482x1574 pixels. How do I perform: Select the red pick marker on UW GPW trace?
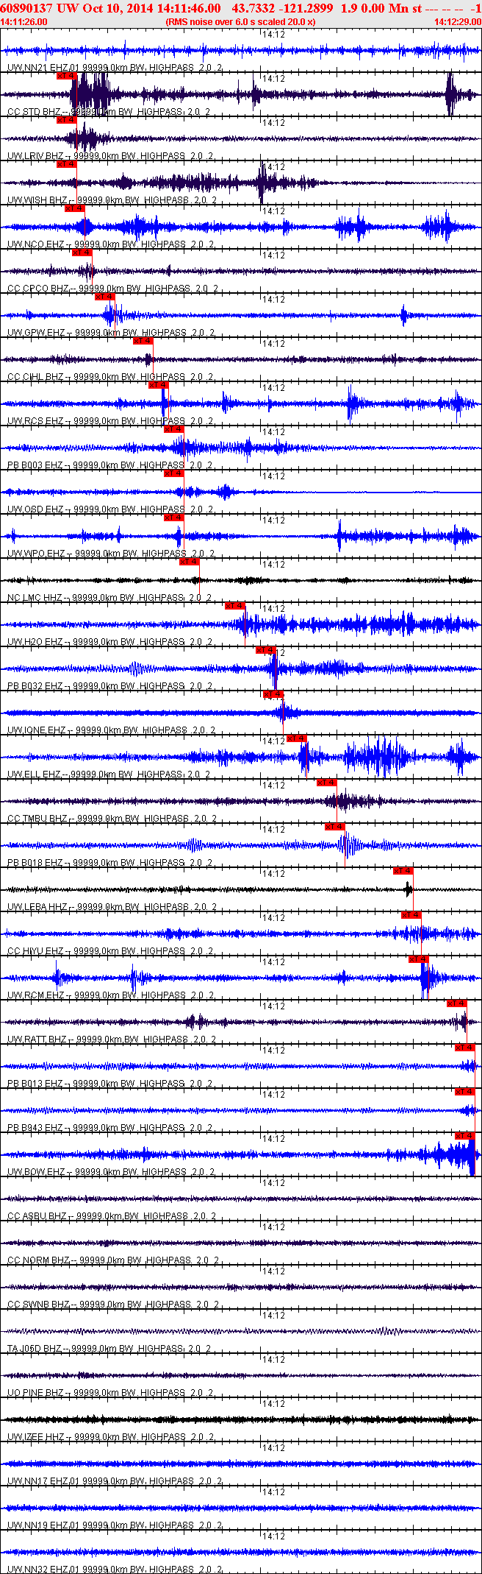pyautogui.click(x=105, y=297)
